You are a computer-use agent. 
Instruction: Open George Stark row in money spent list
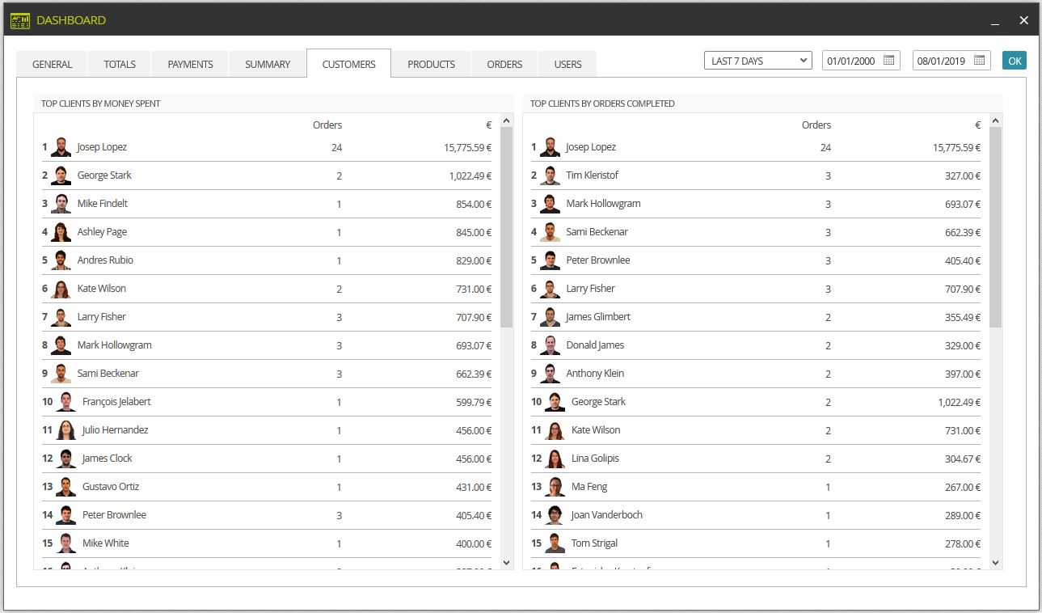click(x=267, y=175)
